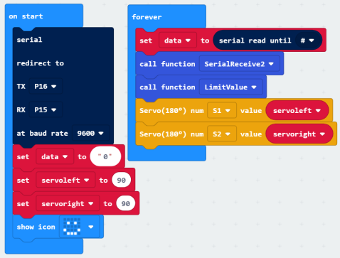The width and height of the screenshot is (340, 258).
Task: Change the 9600 baud rate dropdown
Action: (x=90, y=134)
